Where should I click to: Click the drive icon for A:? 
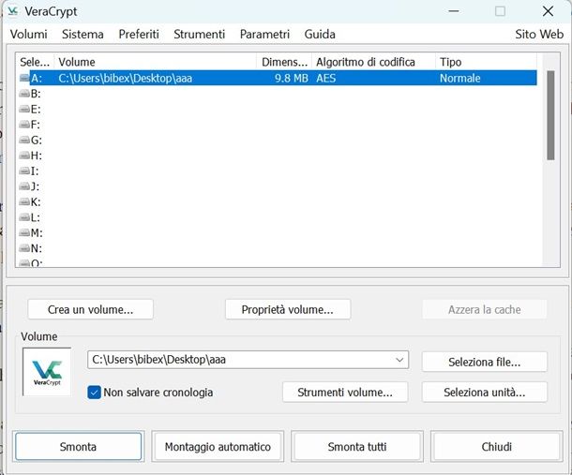24,78
